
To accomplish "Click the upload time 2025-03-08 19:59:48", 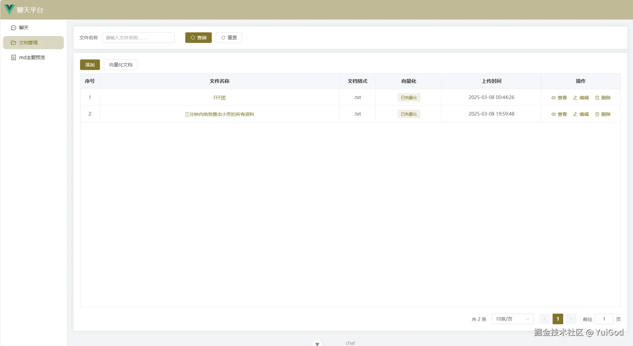I will pos(491,114).
